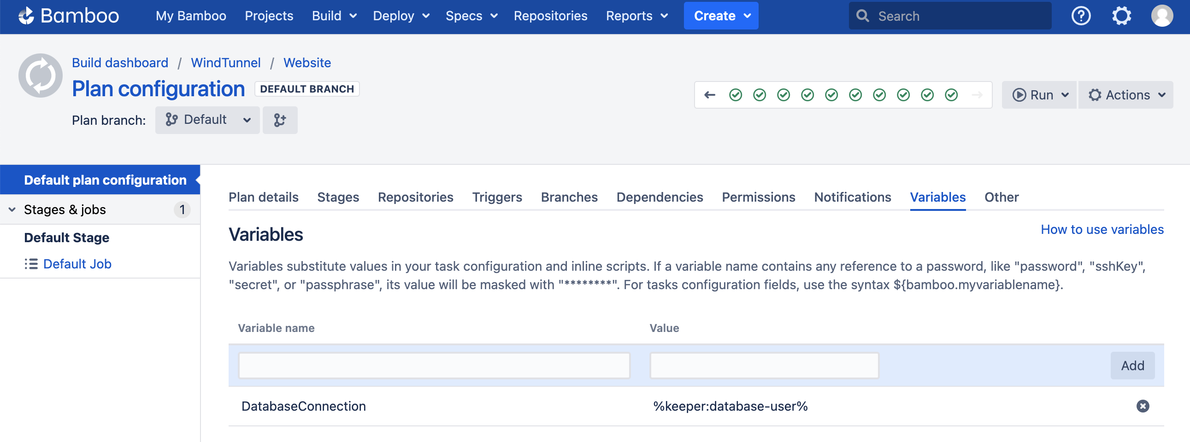This screenshot has width=1190, height=442.
Task: Click the Default Job list icon
Action: (x=31, y=264)
